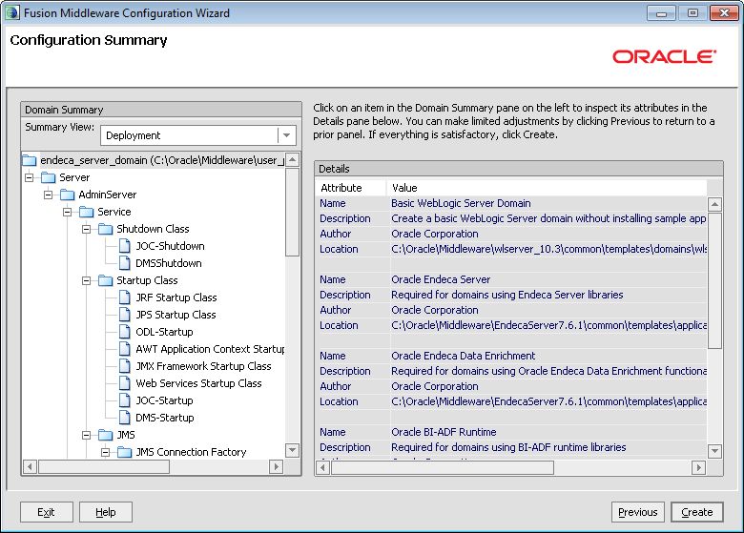The width and height of the screenshot is (744, 533).
Task: Click the Domain Summary tree's scroll left arrow
Action: pos(30,466)
